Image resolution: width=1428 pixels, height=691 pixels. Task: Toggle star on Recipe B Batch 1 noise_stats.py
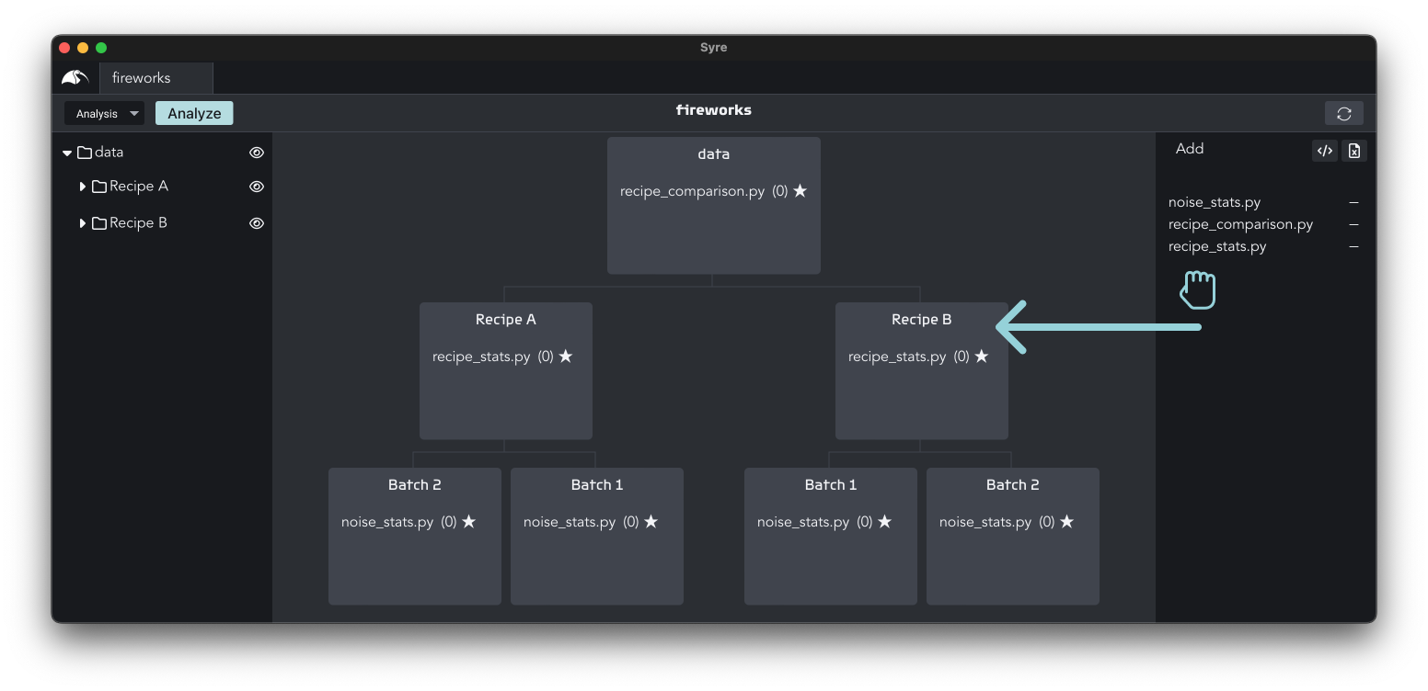pos(884,522)
